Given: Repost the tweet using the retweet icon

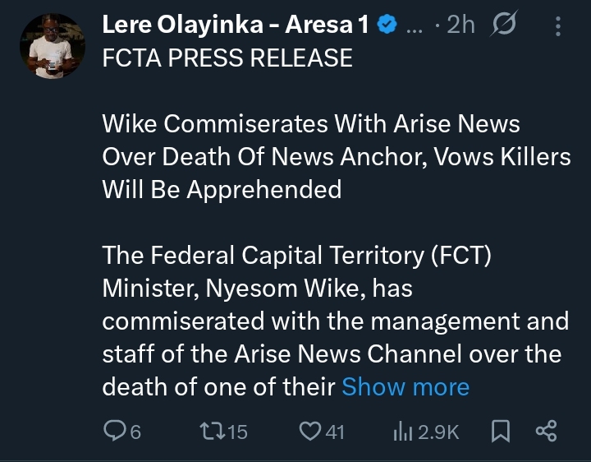Looking at the screenshot, I should (210, 431).
